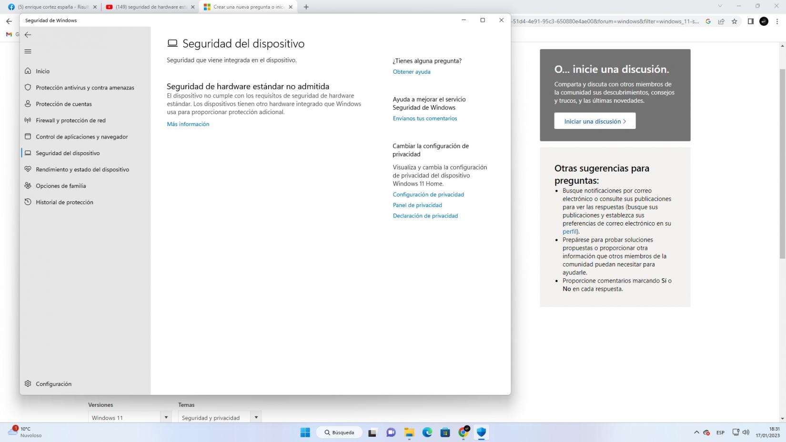Open the Gmail bookmark icon
786x442 pixels.
coord(9,34)
